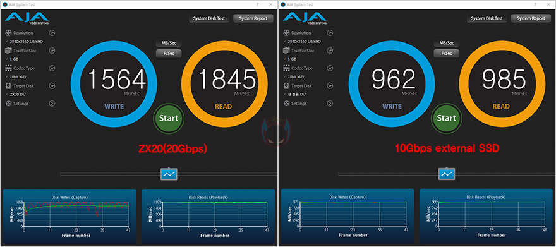Image resolution: width=556 pixels, height=247 pixels.
Task: Click System Disk Test in right window
Action: click(487, 18)
